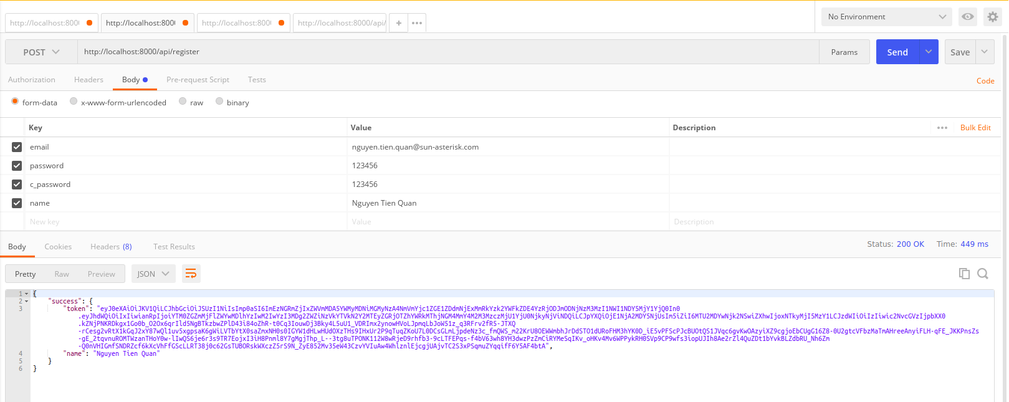Copy the response body to clipboard
This screenshot has height=402, width=1009.
964,274
